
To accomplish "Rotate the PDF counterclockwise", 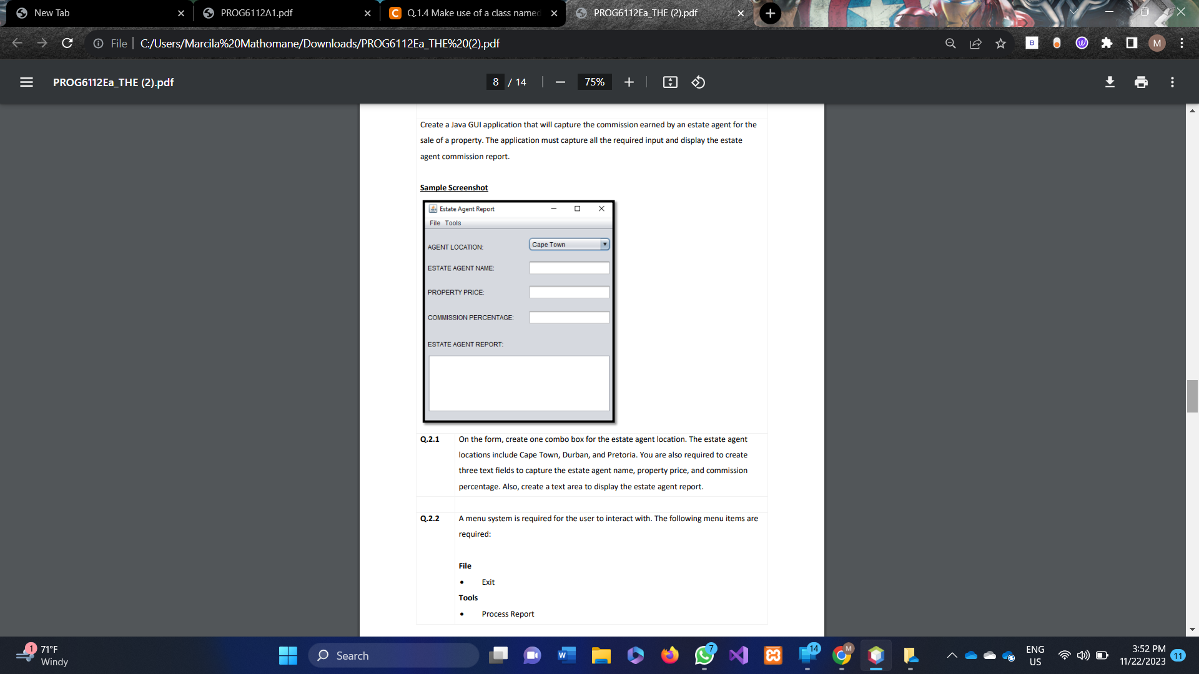I will click(x=698, y=82).
